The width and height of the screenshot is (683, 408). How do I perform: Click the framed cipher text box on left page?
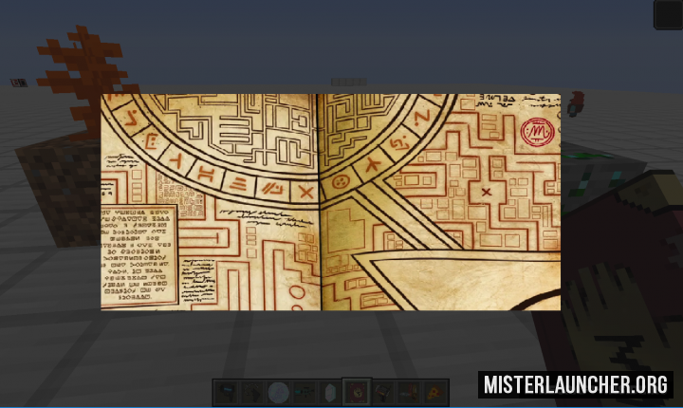click(139, 255)
